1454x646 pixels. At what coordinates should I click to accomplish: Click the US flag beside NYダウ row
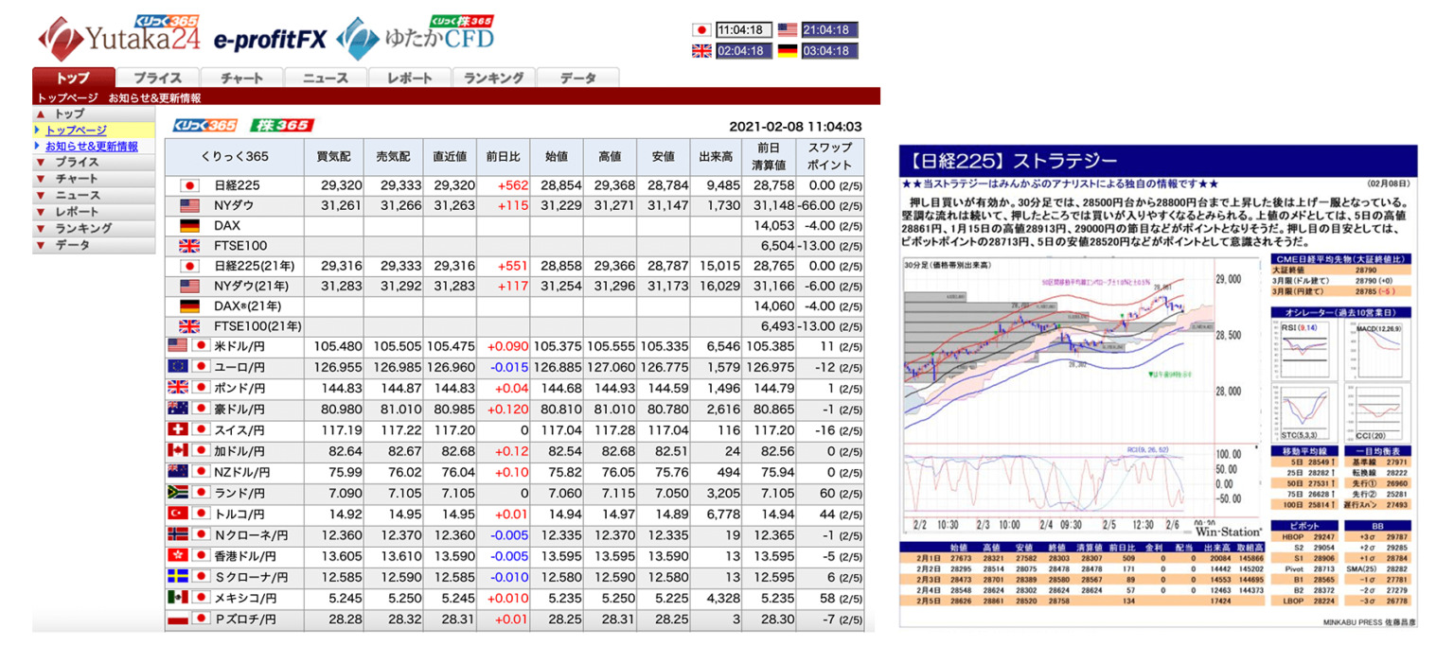pos(189,205)
